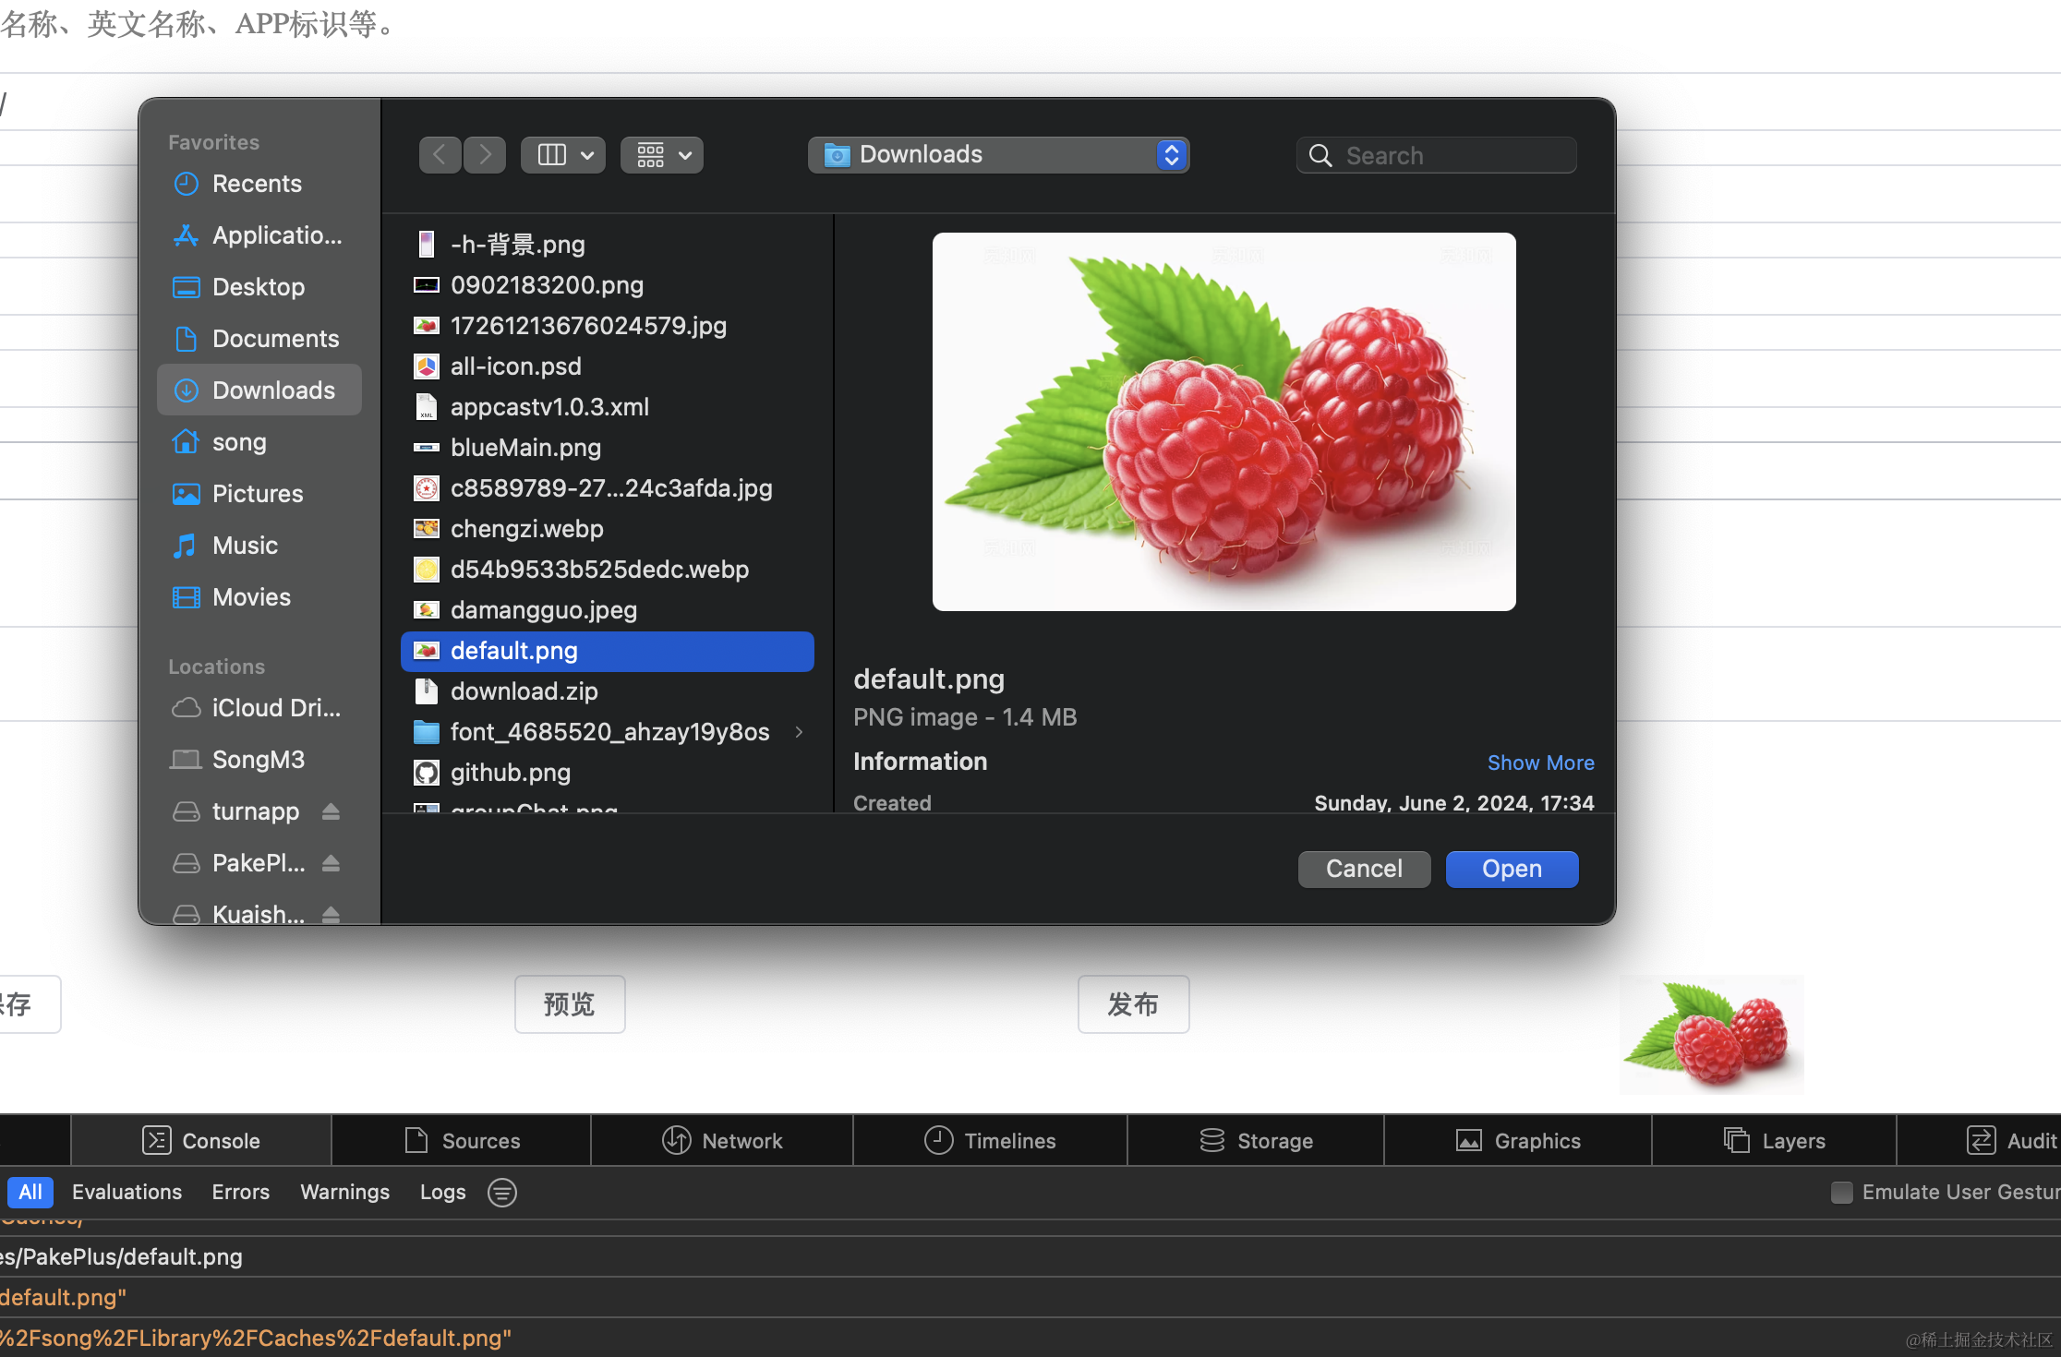Select the github.png file icon
The height and width of the screenshot is (1357, 2061).
pos(426,773)
